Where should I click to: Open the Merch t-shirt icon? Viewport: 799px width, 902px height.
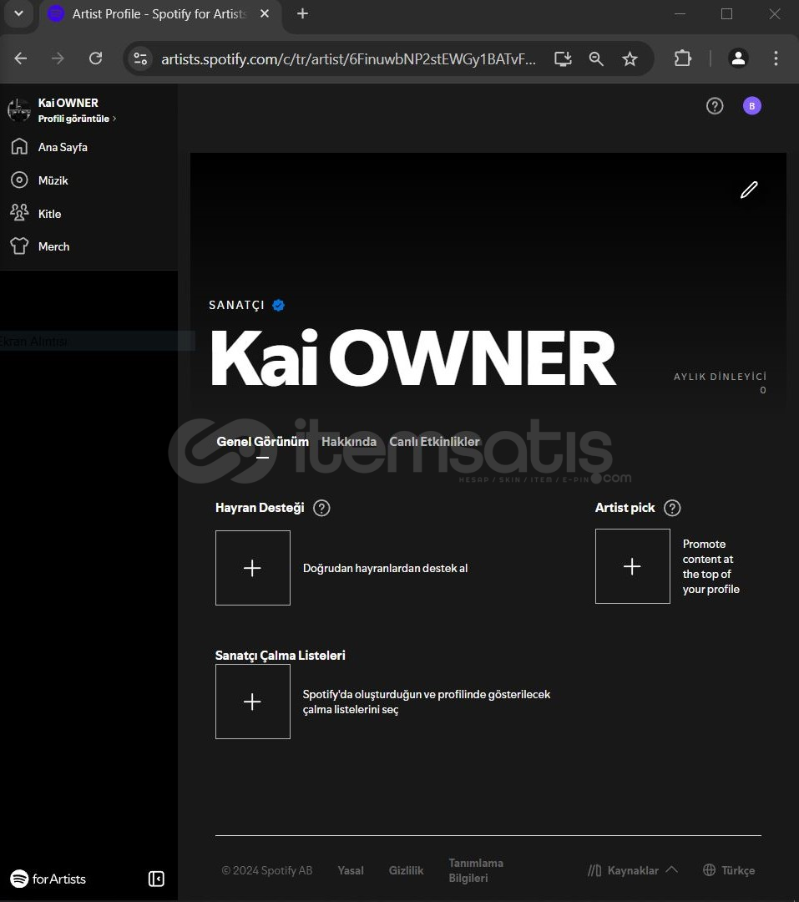pyautogui.click(x=19, y=246)
